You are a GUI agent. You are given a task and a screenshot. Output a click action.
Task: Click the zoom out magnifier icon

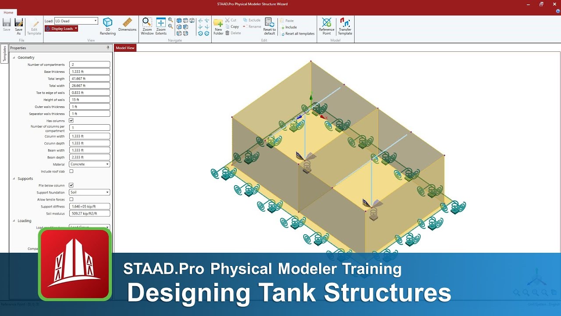pyautogui.click(x=170, y=27)
